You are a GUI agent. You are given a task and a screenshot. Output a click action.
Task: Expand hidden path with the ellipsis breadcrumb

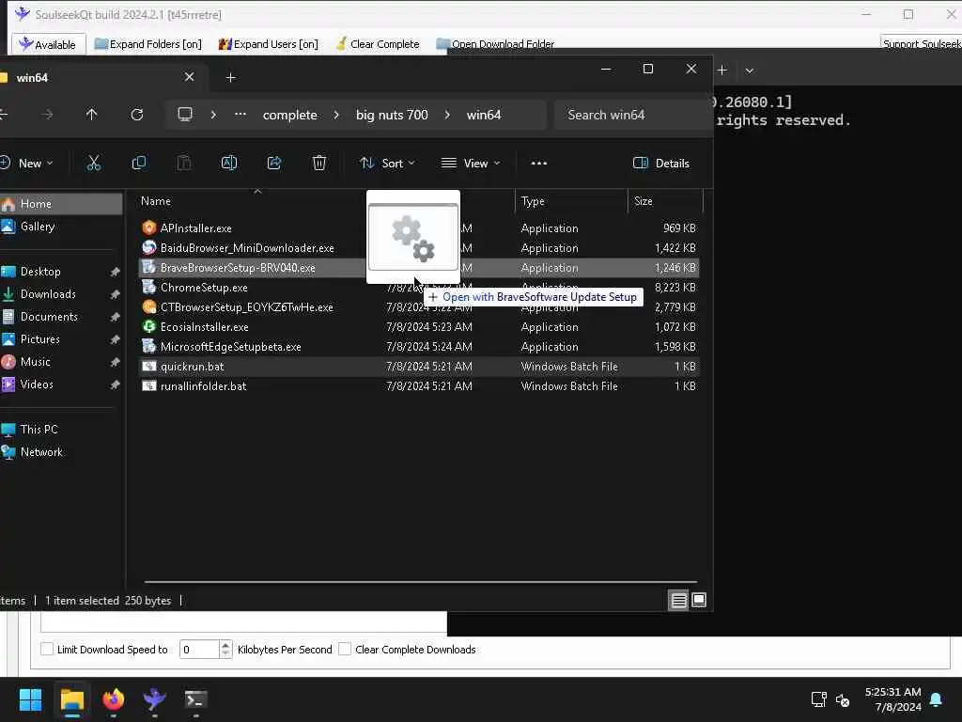point(240,115)
